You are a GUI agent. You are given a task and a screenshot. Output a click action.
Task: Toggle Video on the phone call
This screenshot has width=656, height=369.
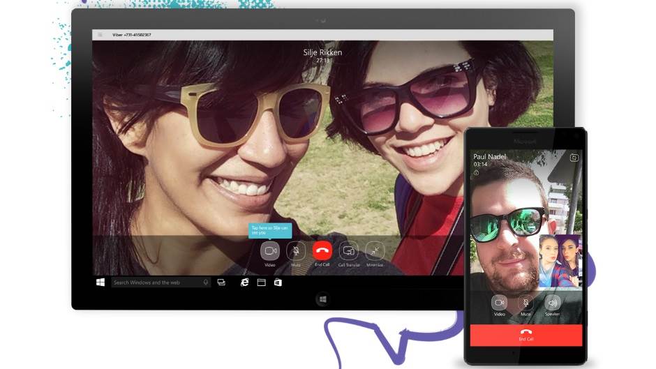click(x=499, y=302)
